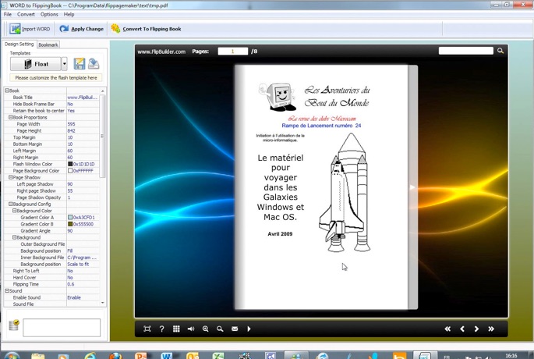Click the taskbar clock showing 16:16
The image size is (534, 359).
pos(511,356)
